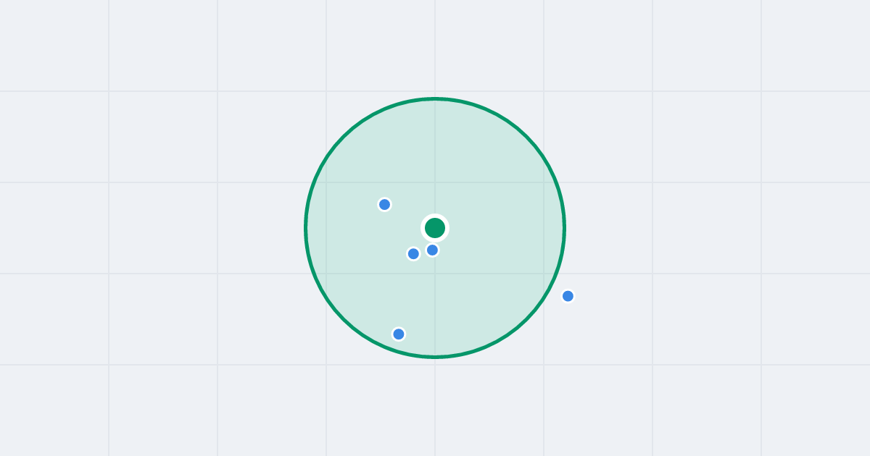This screenshot has width=870, height=456.
Task: Select the blue dot outside the circle
Action: click(568, 296)
